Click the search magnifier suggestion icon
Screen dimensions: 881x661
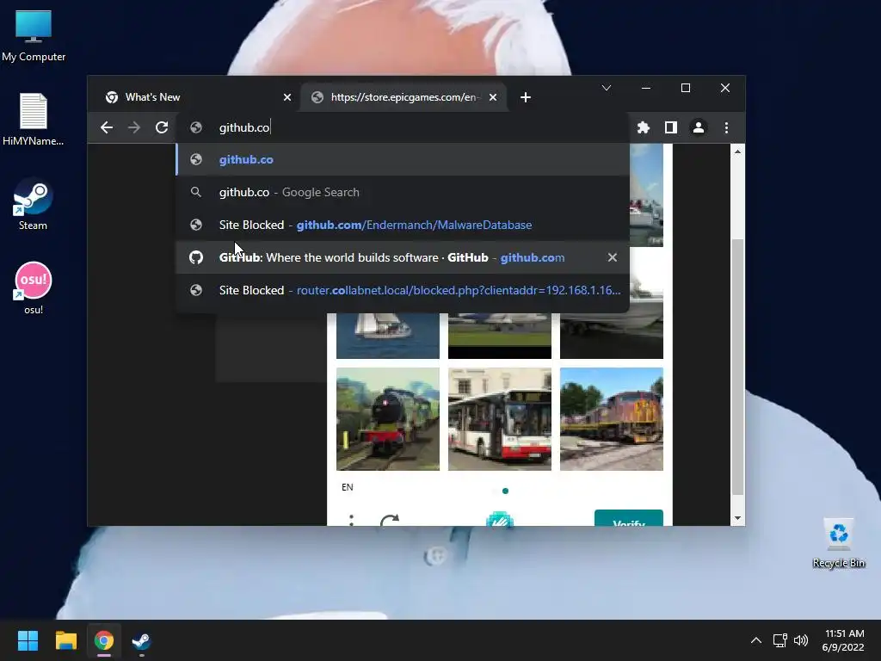195,192
